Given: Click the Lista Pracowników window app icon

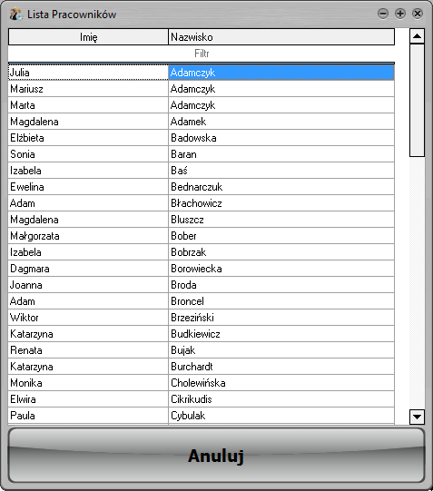Looking at the screenshot, I should tap(15, 15).
